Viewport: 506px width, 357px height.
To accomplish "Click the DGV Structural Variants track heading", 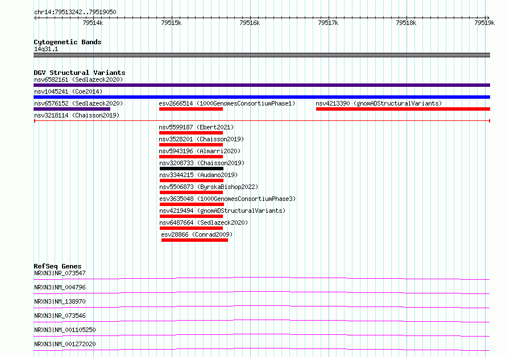I will (80, 73).
